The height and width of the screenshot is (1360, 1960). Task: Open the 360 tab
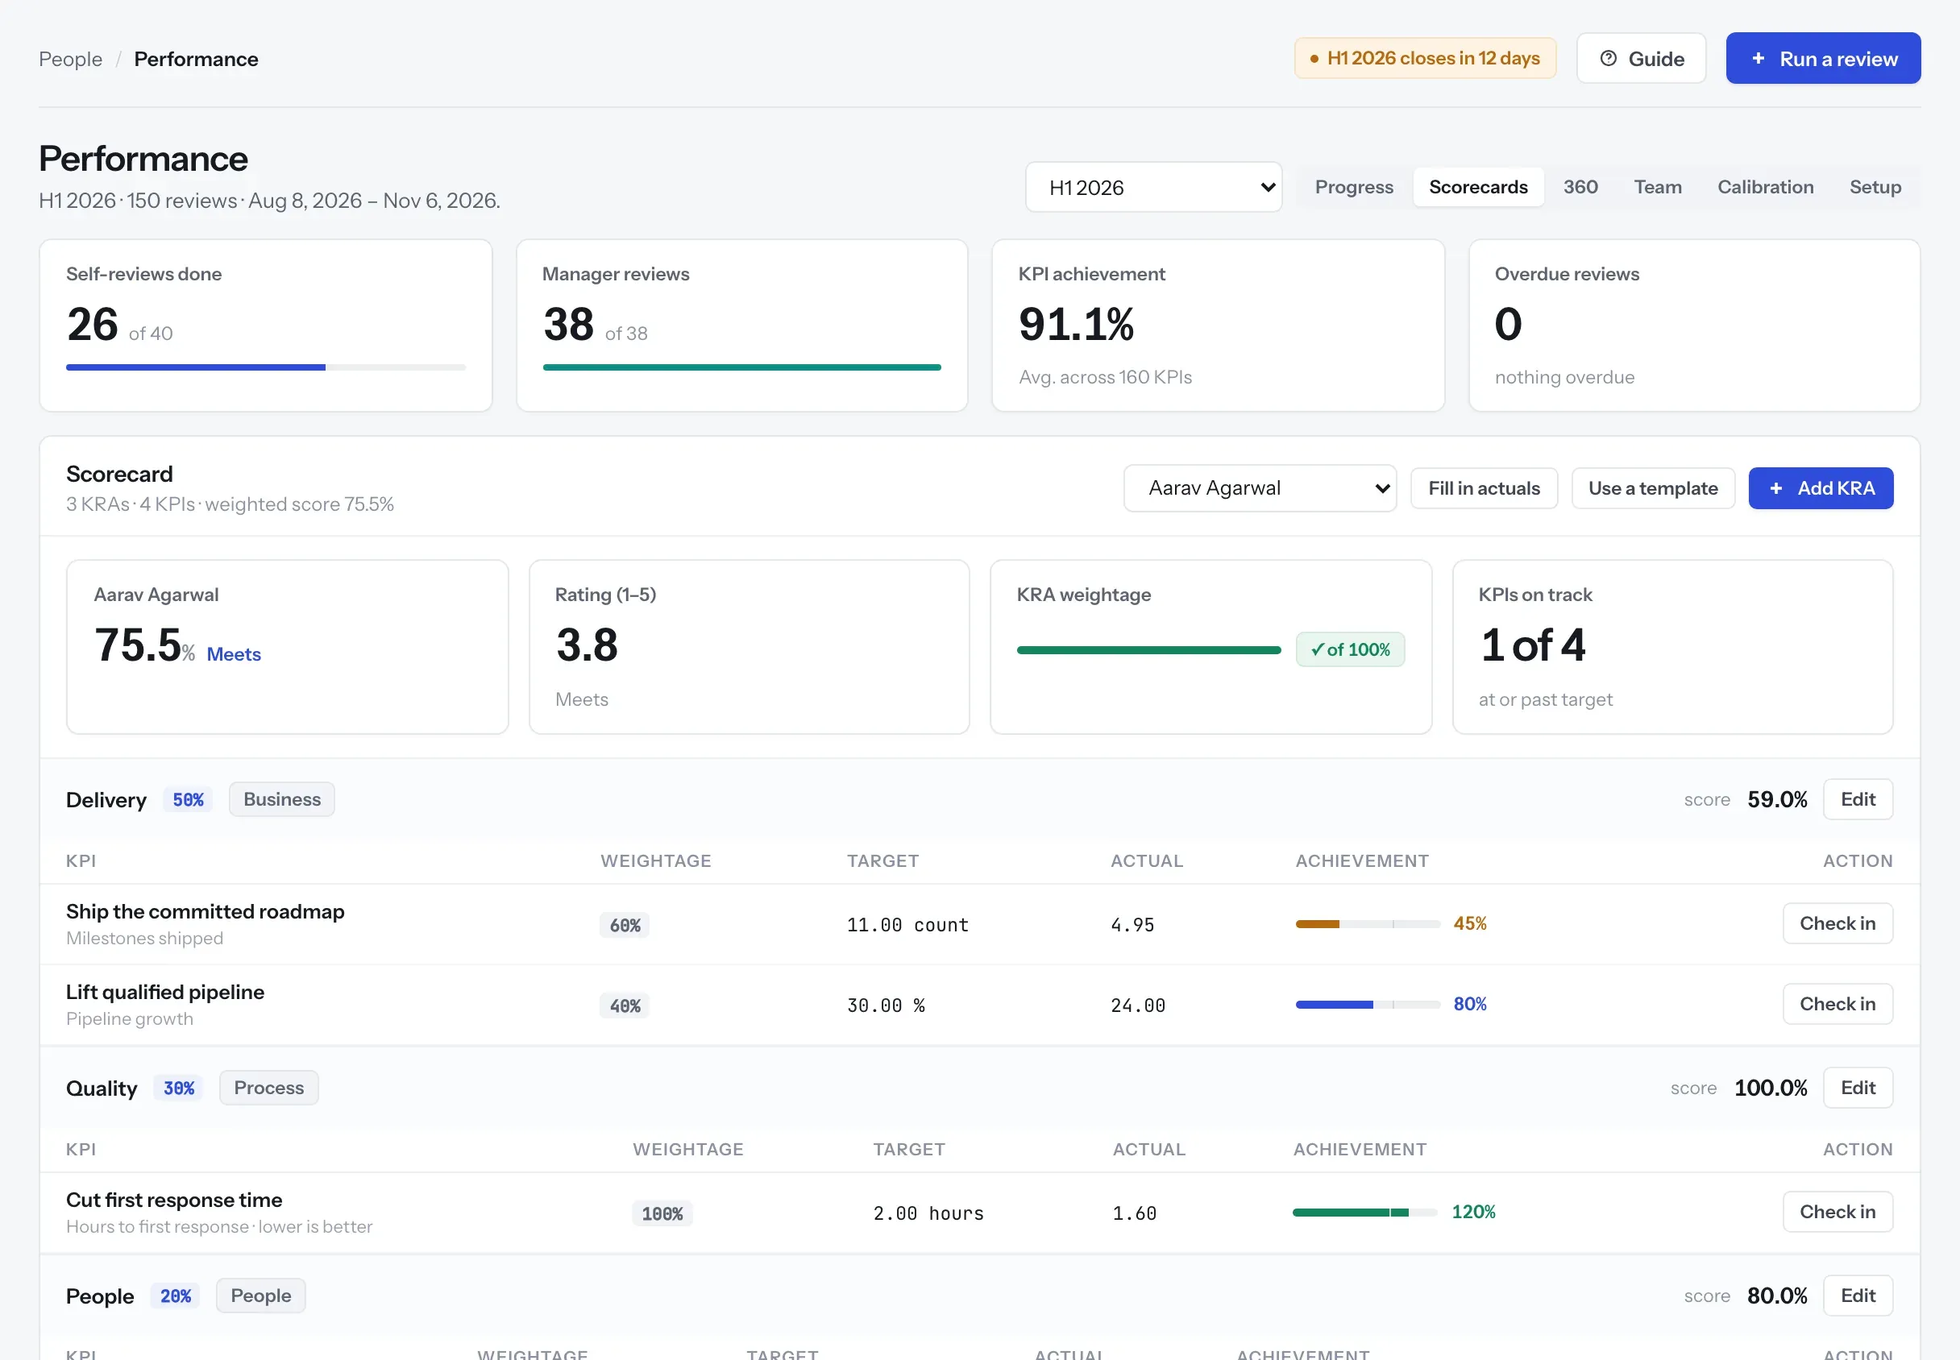coord(1580,188)
